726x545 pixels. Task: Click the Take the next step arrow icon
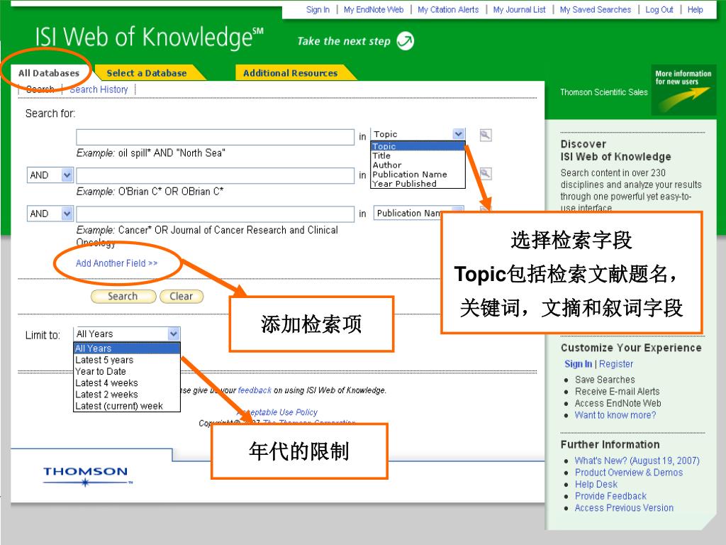point(406,40)
